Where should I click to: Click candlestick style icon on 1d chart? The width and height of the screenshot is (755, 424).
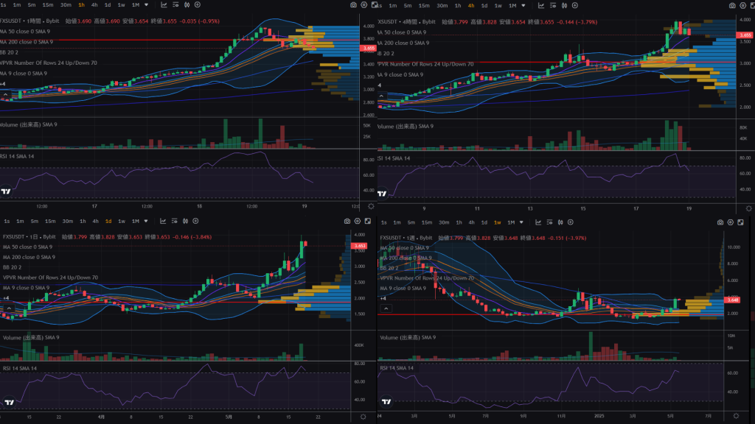[186, 221]
